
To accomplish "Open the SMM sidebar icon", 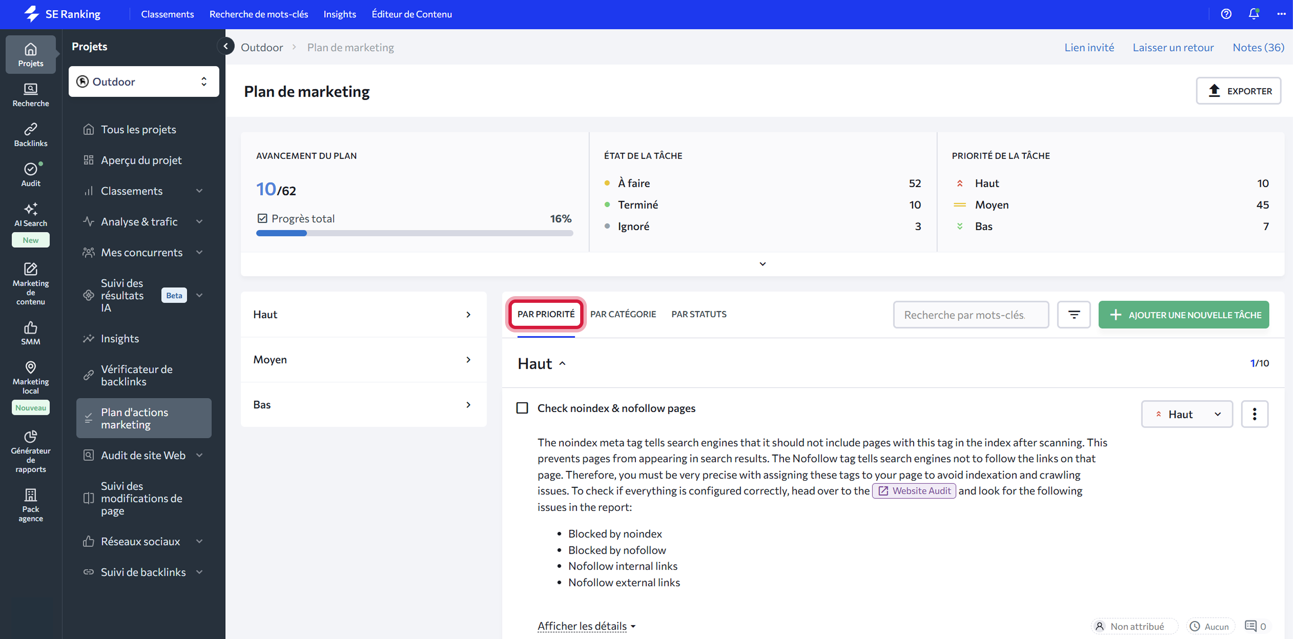I will (x=30, y=333).
